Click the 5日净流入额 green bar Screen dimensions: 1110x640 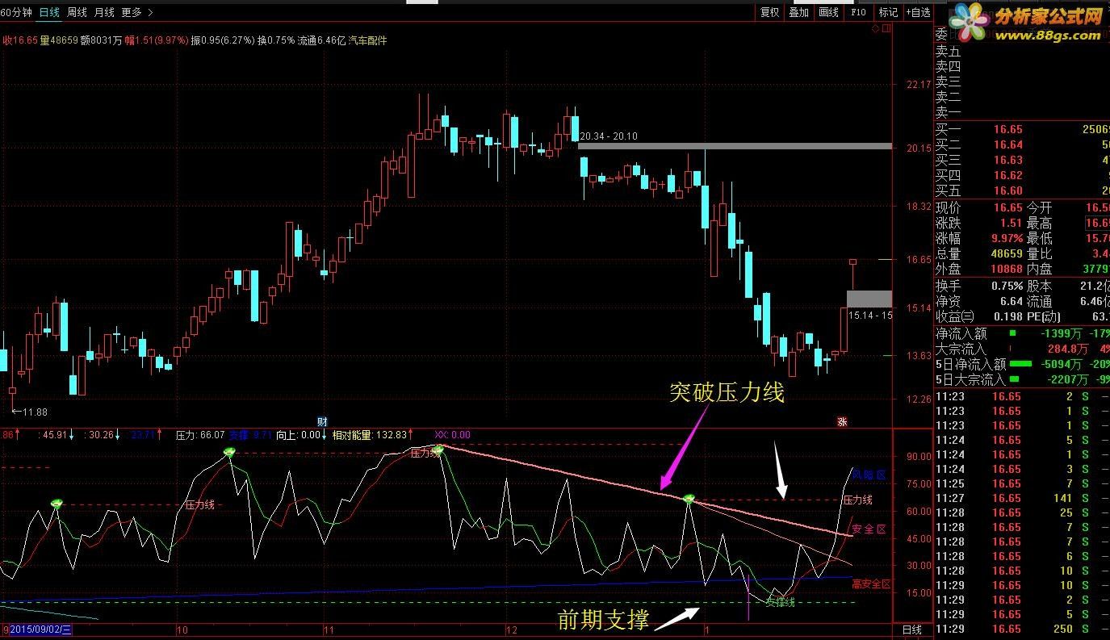point(1021,364)
